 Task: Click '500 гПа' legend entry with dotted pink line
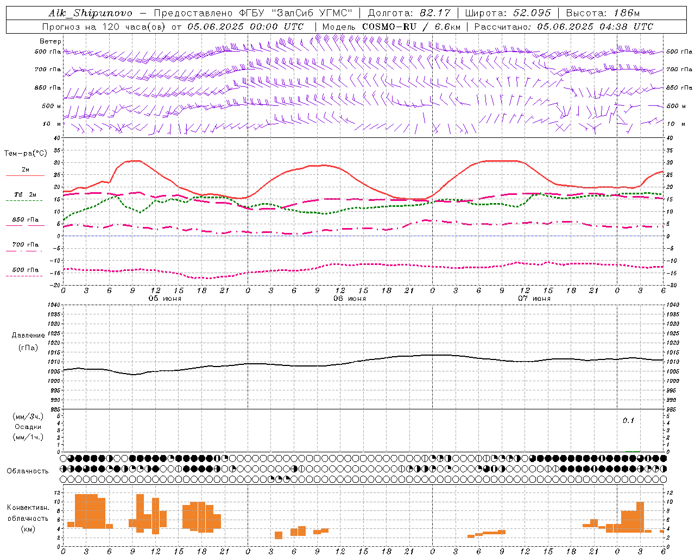click(x=26, y=270)
